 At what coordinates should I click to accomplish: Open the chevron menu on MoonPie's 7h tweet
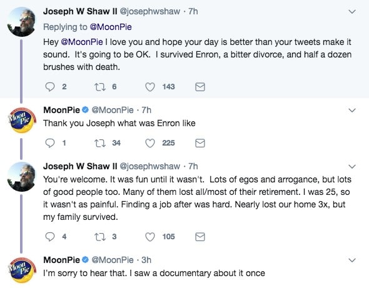coord(352,110)
